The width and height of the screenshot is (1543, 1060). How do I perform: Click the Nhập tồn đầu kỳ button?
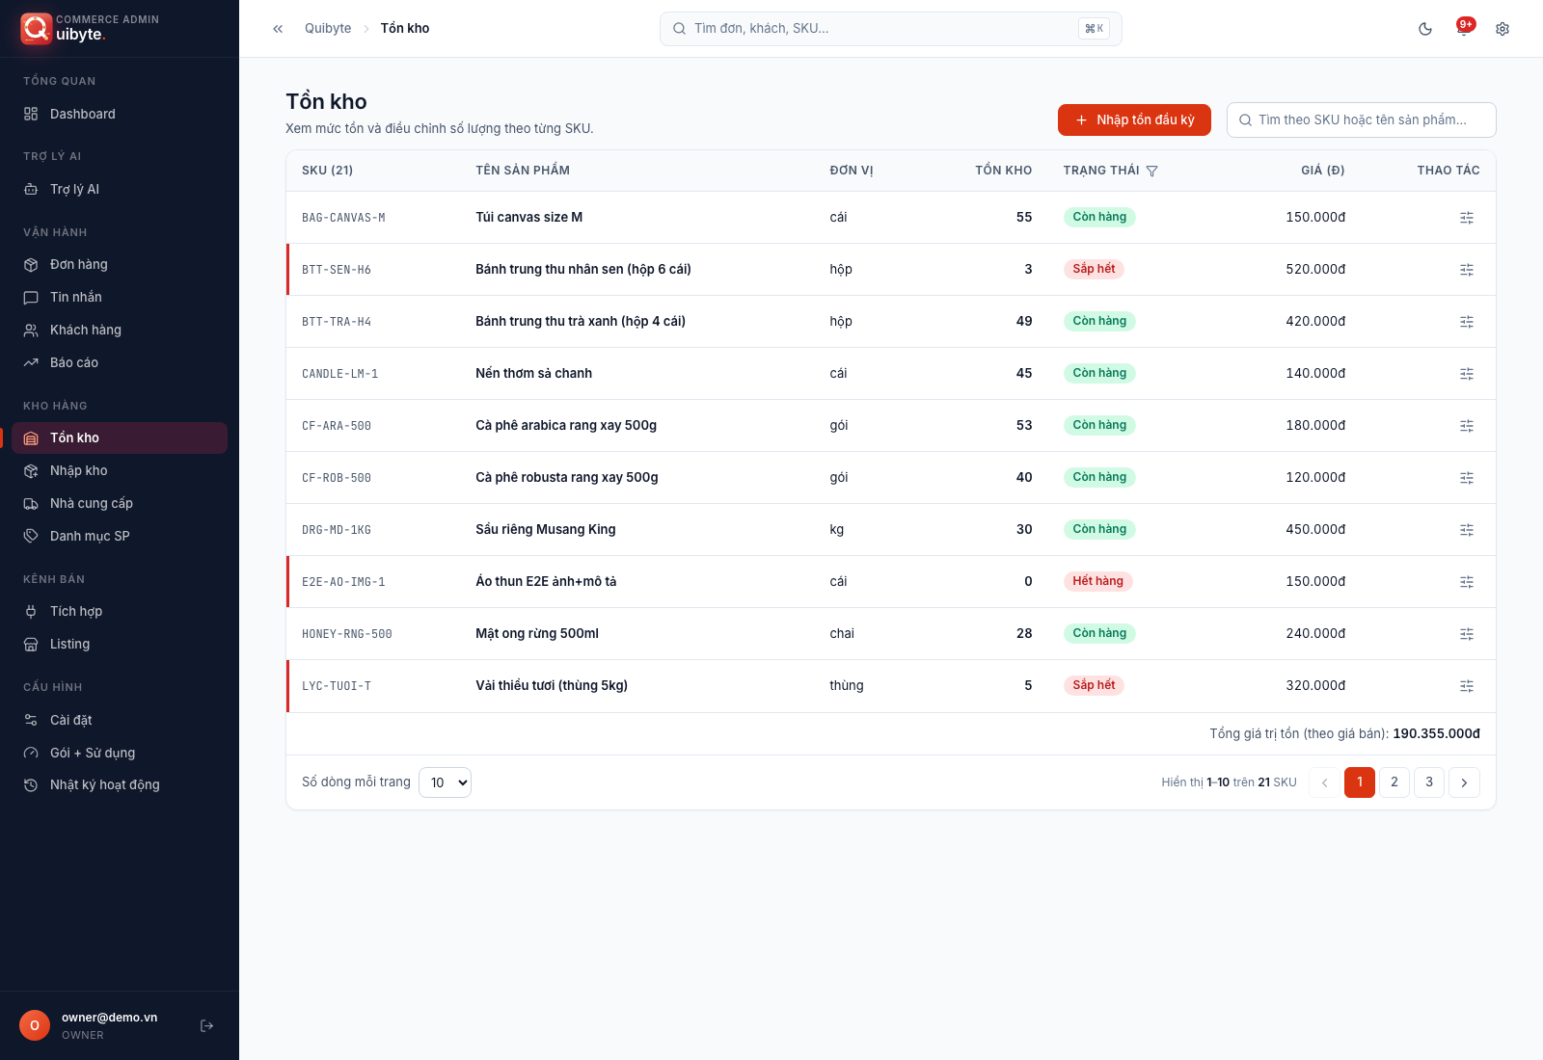tap(1134, 119)
